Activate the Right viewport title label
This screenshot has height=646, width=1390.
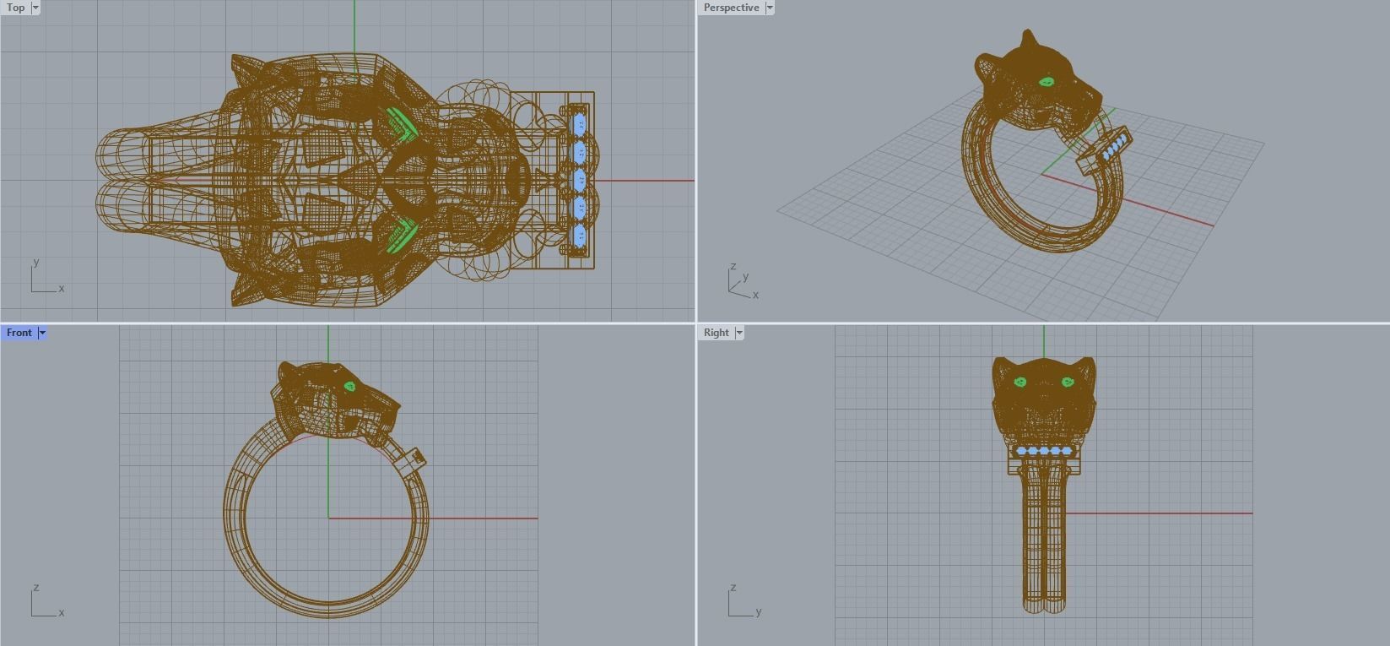pos(717,333)
